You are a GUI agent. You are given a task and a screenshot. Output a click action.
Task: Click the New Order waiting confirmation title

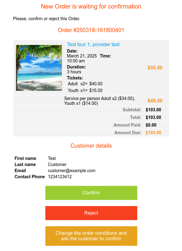coord(91,6)
